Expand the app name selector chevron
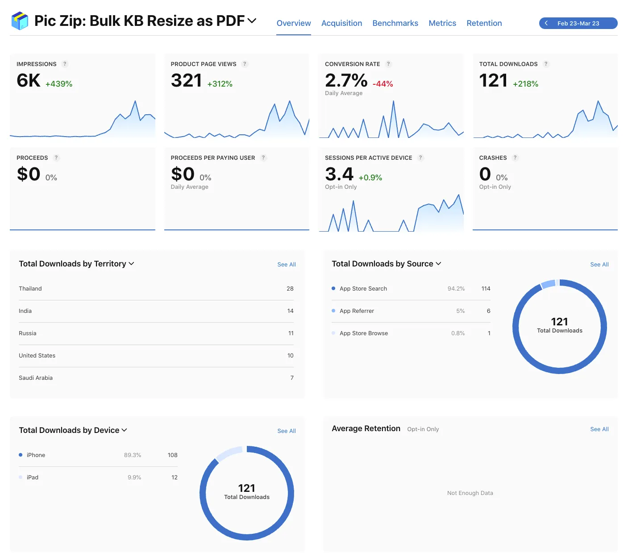Viewport: 628px width, 553px height. tap(252, 21)
